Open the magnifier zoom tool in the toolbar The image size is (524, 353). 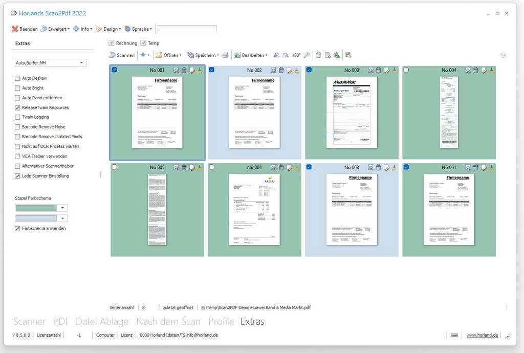(x=306, y=55)
